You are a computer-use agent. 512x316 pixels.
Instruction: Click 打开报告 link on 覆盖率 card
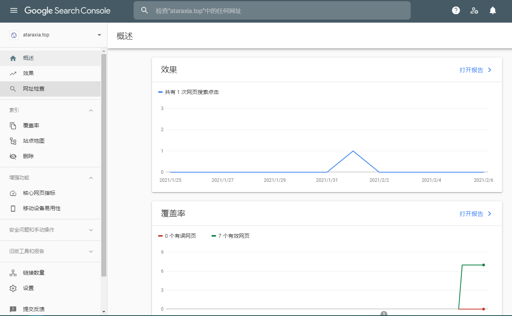pos(471,214)
